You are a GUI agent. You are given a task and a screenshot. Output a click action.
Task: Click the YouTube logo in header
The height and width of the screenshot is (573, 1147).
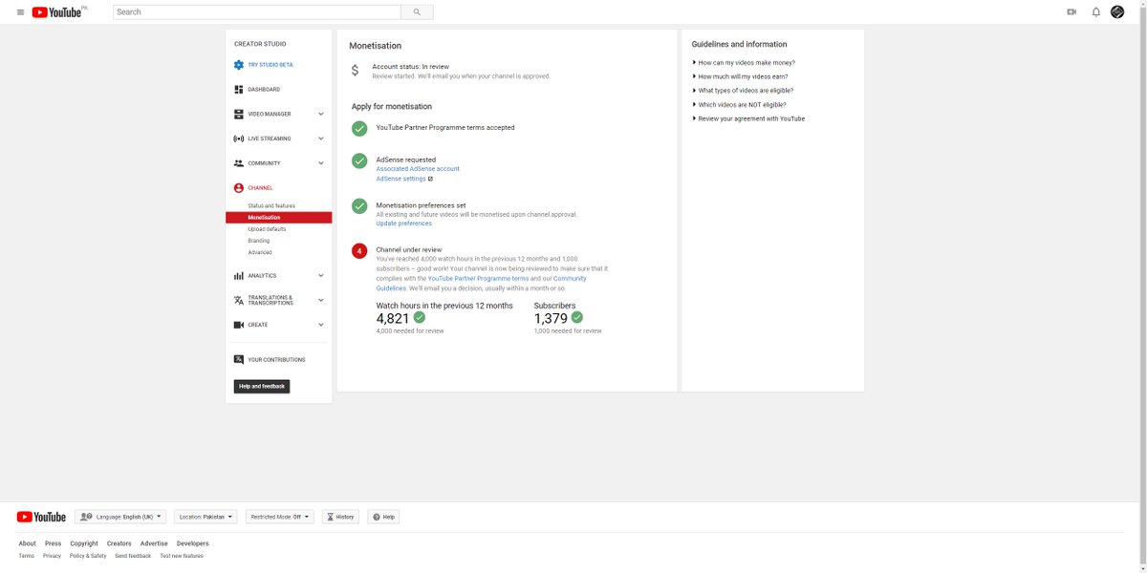pos(59,11)
